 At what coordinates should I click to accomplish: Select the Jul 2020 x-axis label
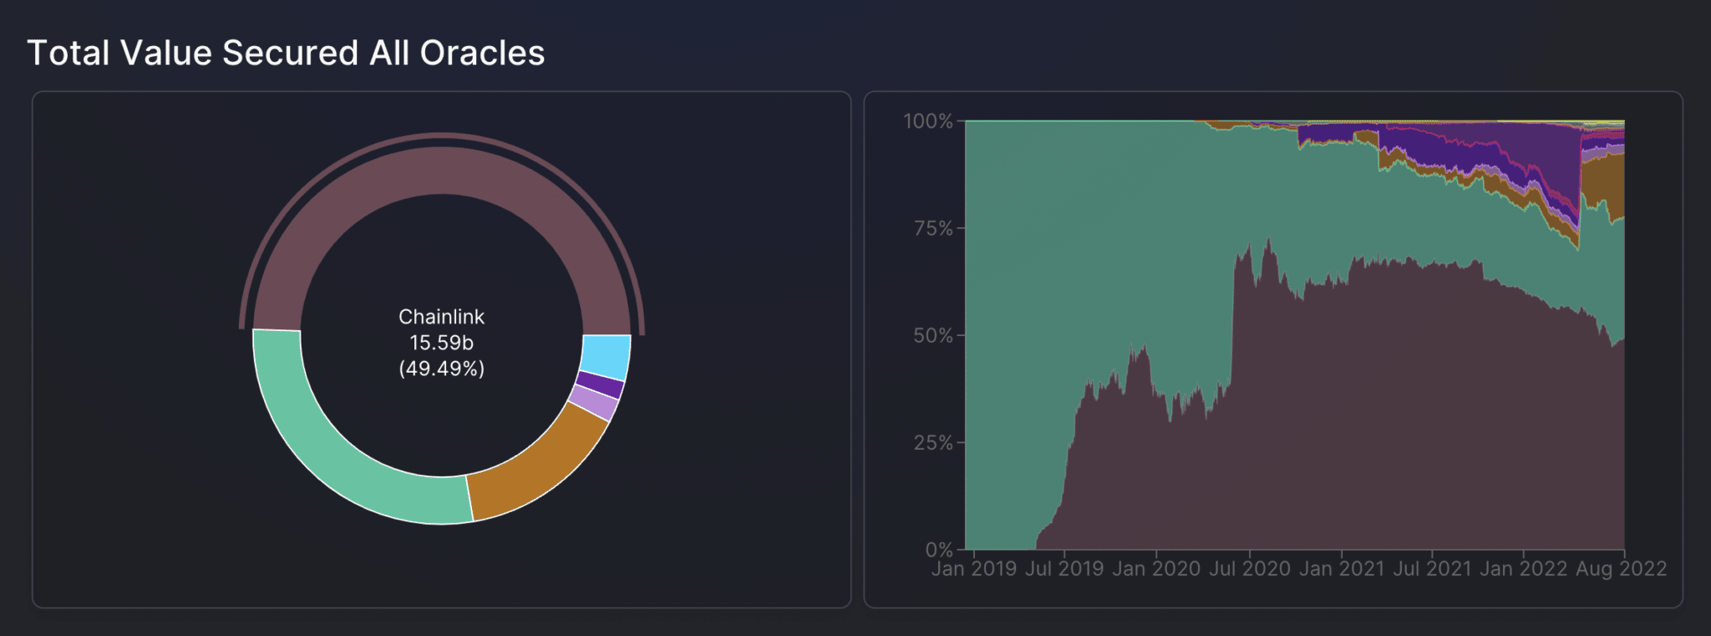[1250, 569]
